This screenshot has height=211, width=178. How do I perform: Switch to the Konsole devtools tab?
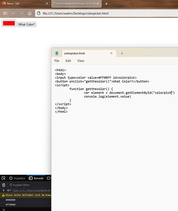click(x=36, y=179)
